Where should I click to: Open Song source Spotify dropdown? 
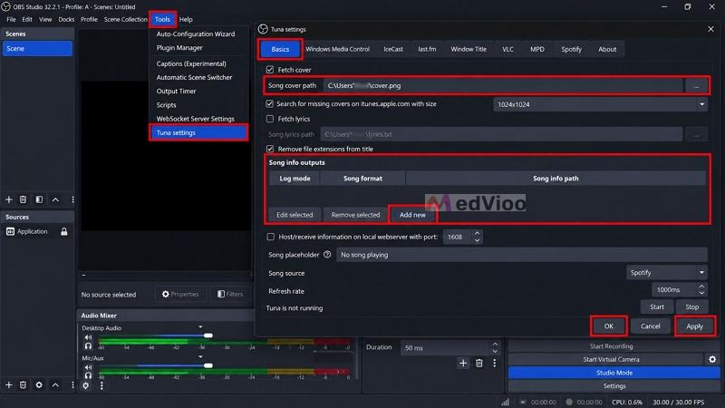click(667, 273)
